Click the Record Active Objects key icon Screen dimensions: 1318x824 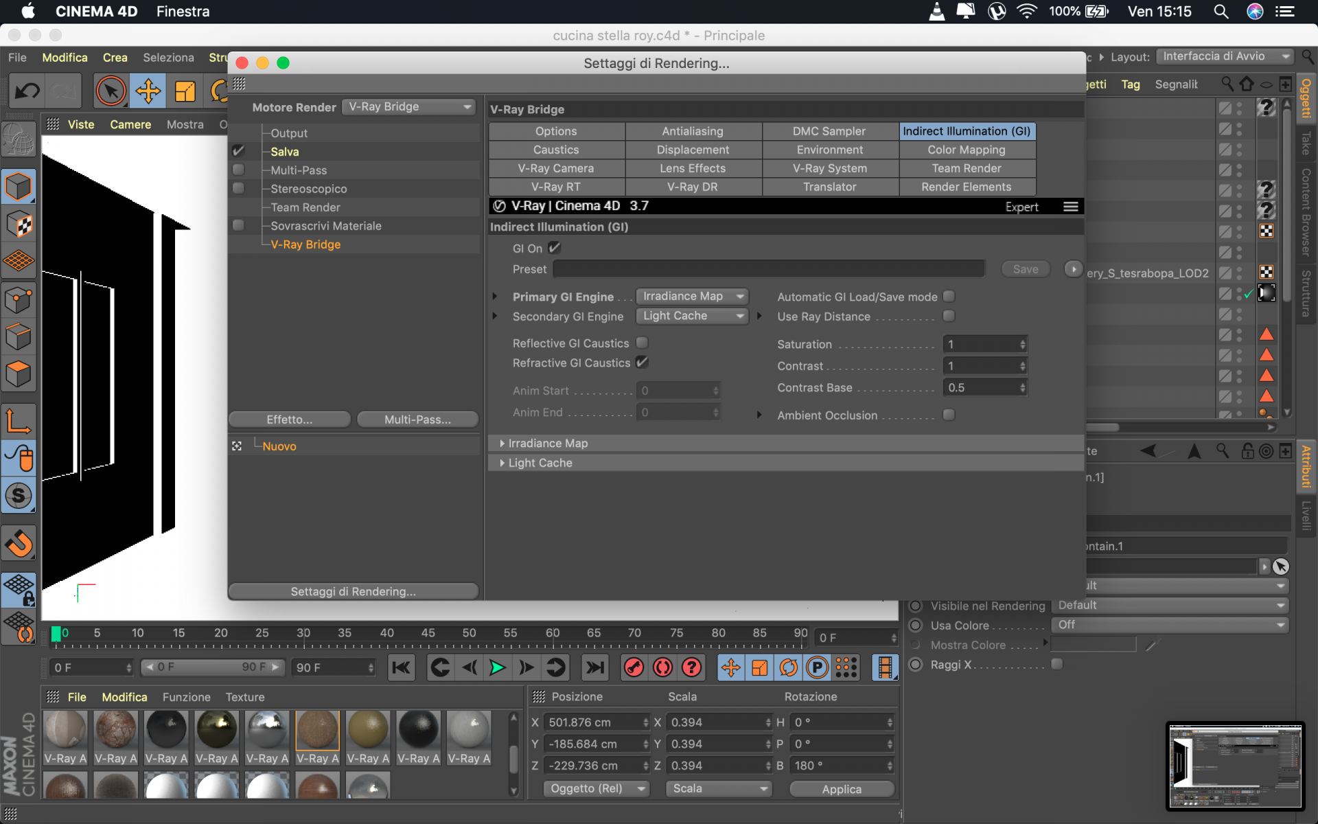pos(634,667)
